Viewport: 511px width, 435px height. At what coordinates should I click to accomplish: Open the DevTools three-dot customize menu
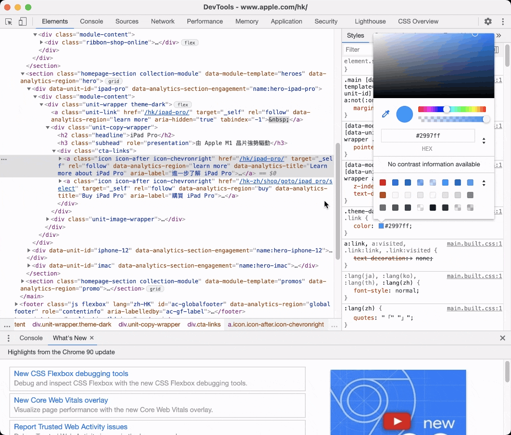pos(502,22)
